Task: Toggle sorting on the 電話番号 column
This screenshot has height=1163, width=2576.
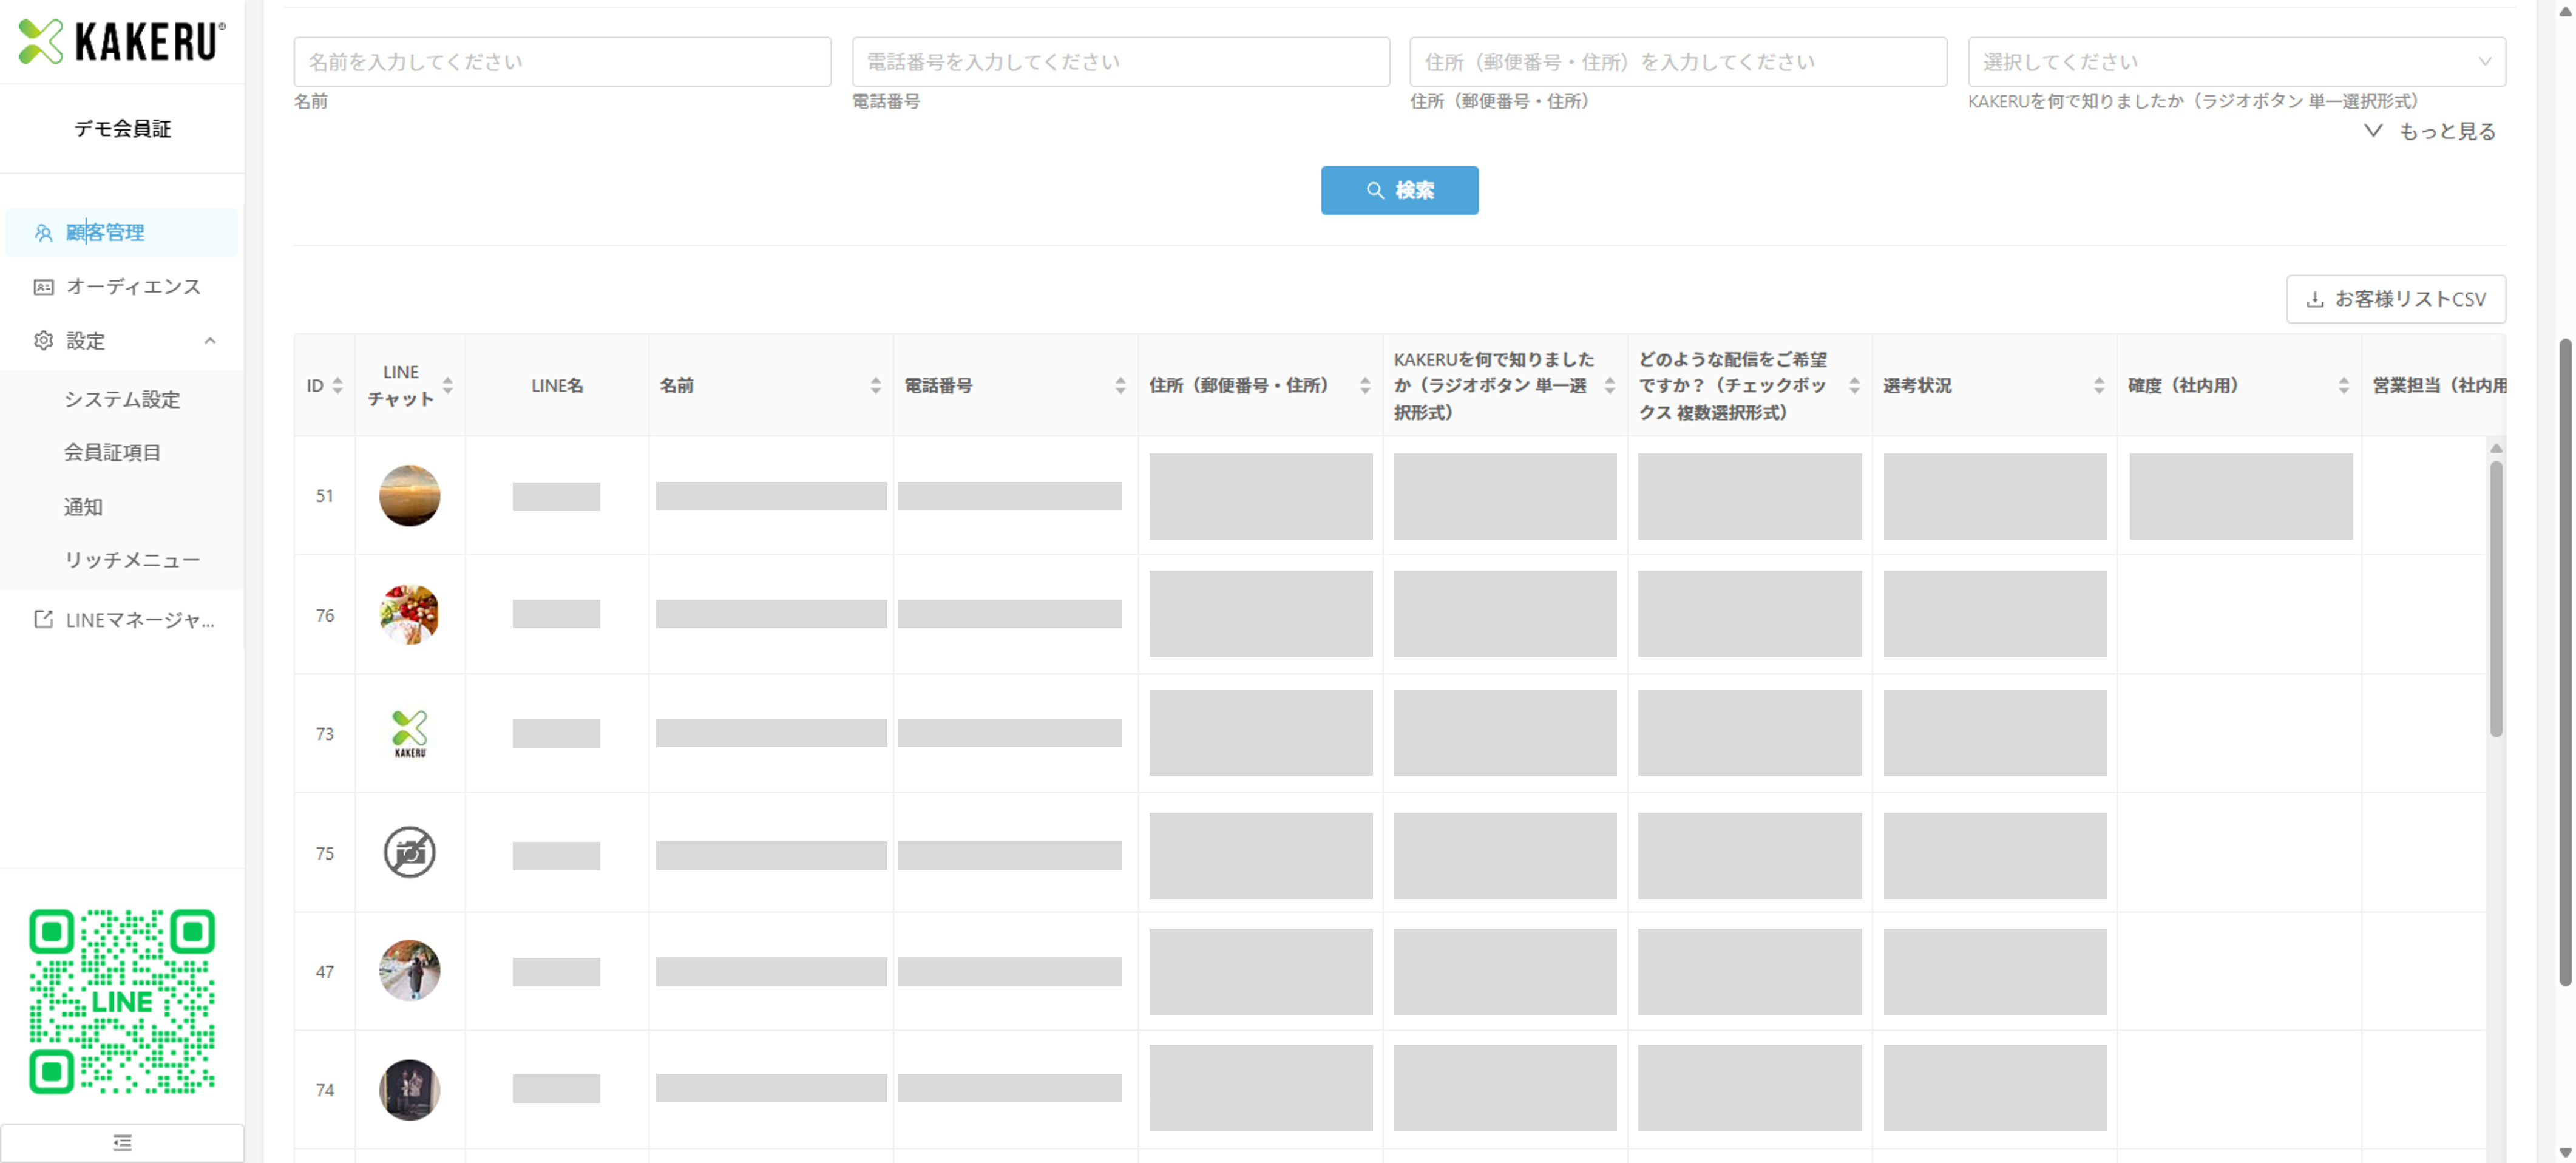Action: [x=1119, y=385]
